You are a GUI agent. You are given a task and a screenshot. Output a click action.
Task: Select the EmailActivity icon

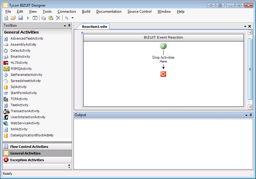coord(6,57)
